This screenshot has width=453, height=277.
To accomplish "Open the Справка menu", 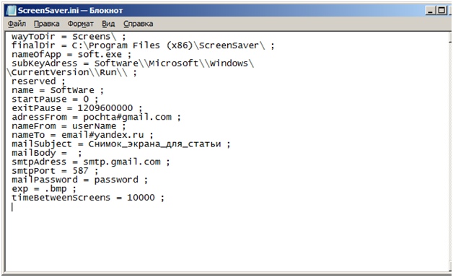I will point(138,24).
